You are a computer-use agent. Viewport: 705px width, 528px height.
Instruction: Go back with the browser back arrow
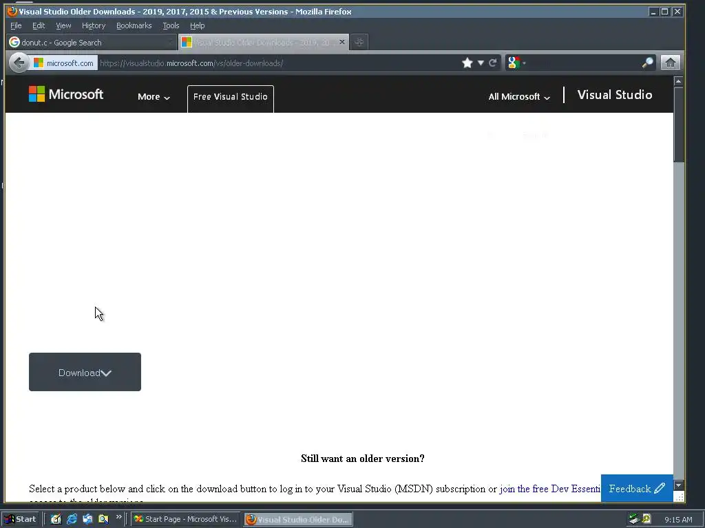[19, 63]
